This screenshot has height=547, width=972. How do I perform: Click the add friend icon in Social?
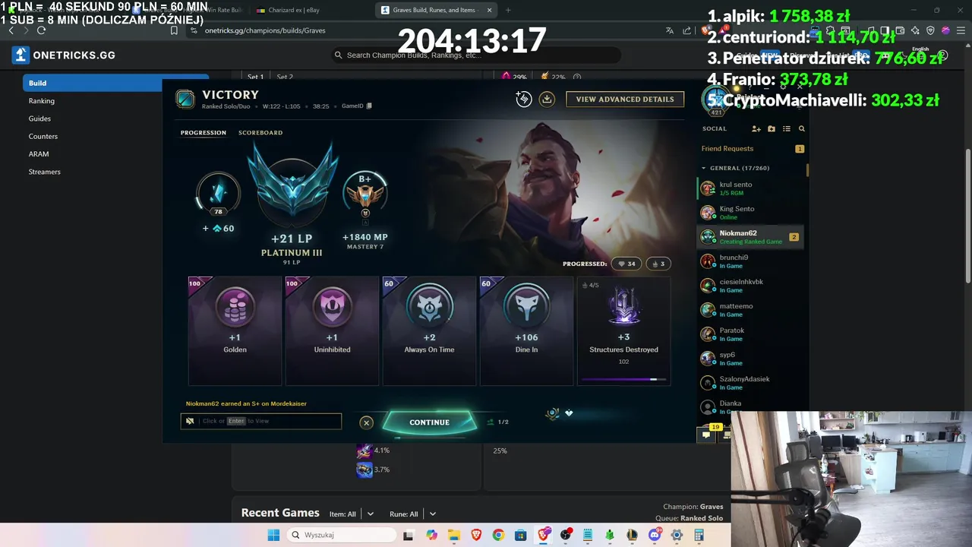coord(756,129)
